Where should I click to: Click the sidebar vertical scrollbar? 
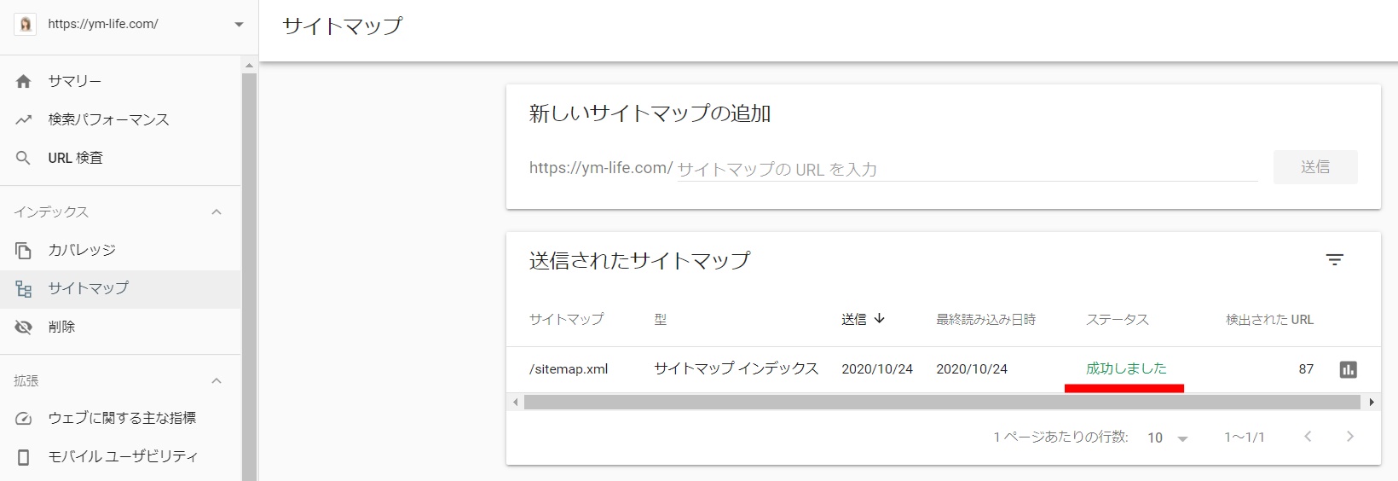(x=250, y=276)
